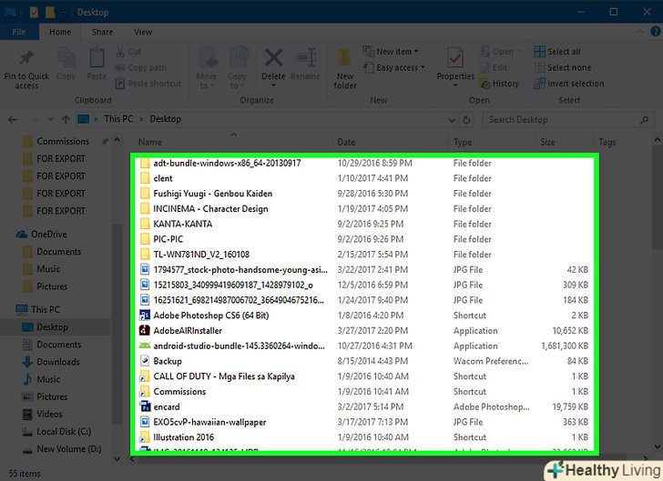Click the Delete icon in the ribbon
The width and height of the screenshot is (663, 481).
pyautogui.click(x=273, y=60)
